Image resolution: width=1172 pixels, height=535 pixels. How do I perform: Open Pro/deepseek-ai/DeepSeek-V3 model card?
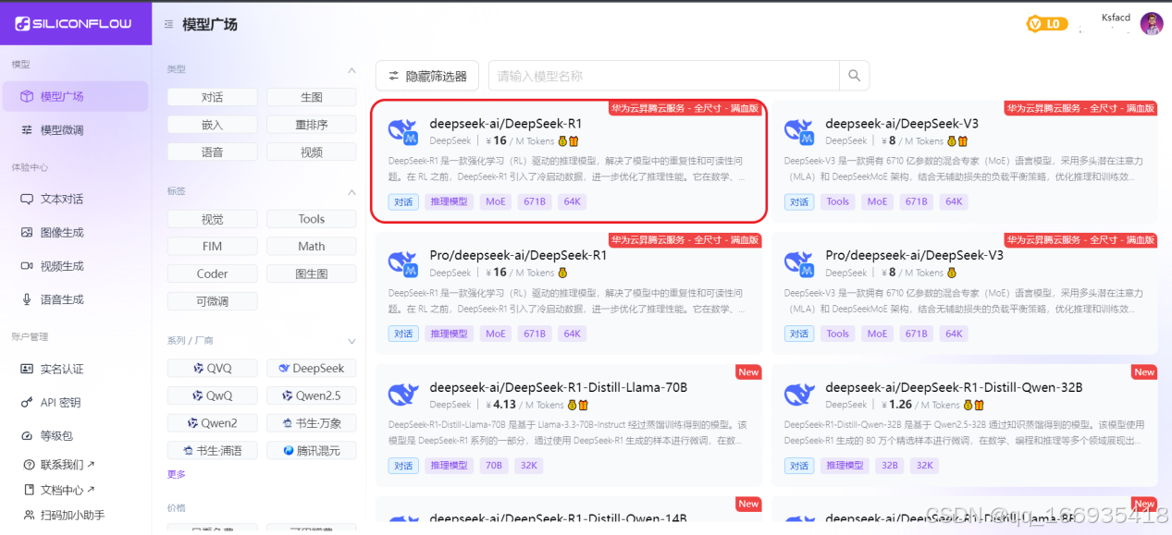pos(965,293)
